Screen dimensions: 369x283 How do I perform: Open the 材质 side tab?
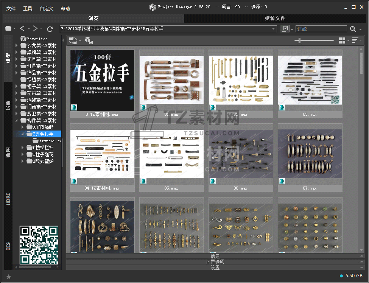8,105
